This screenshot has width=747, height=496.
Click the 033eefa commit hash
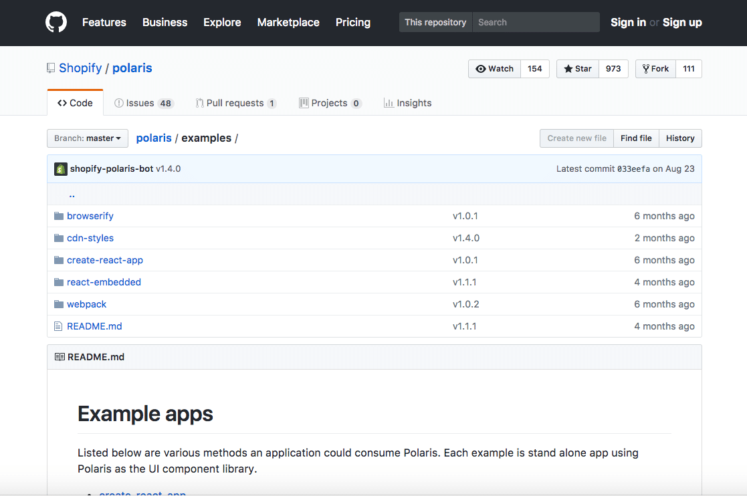coord(633,169)
